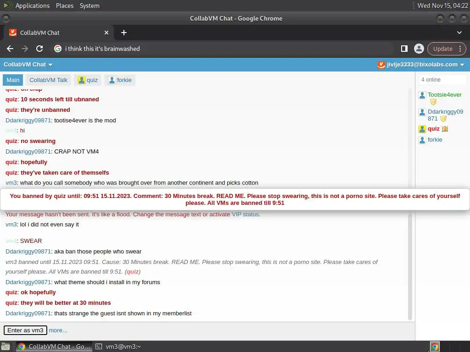Screen dimensions: 470x352
Task: Open the Chrome profile avatar
Action: [419, 49]
